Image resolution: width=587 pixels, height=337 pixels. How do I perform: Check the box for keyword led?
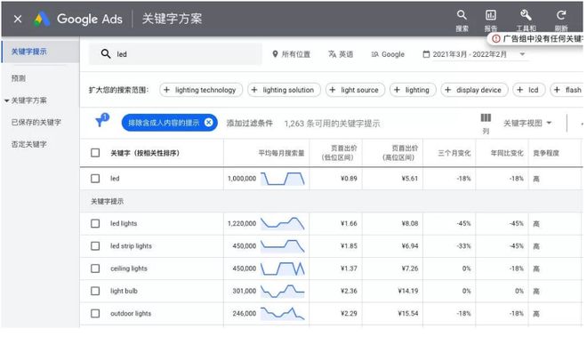coord(95,179)
